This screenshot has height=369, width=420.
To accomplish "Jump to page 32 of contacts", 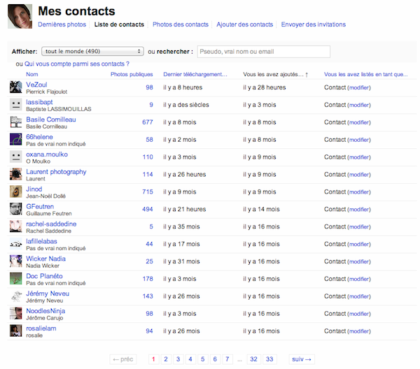I will [253, 359].
